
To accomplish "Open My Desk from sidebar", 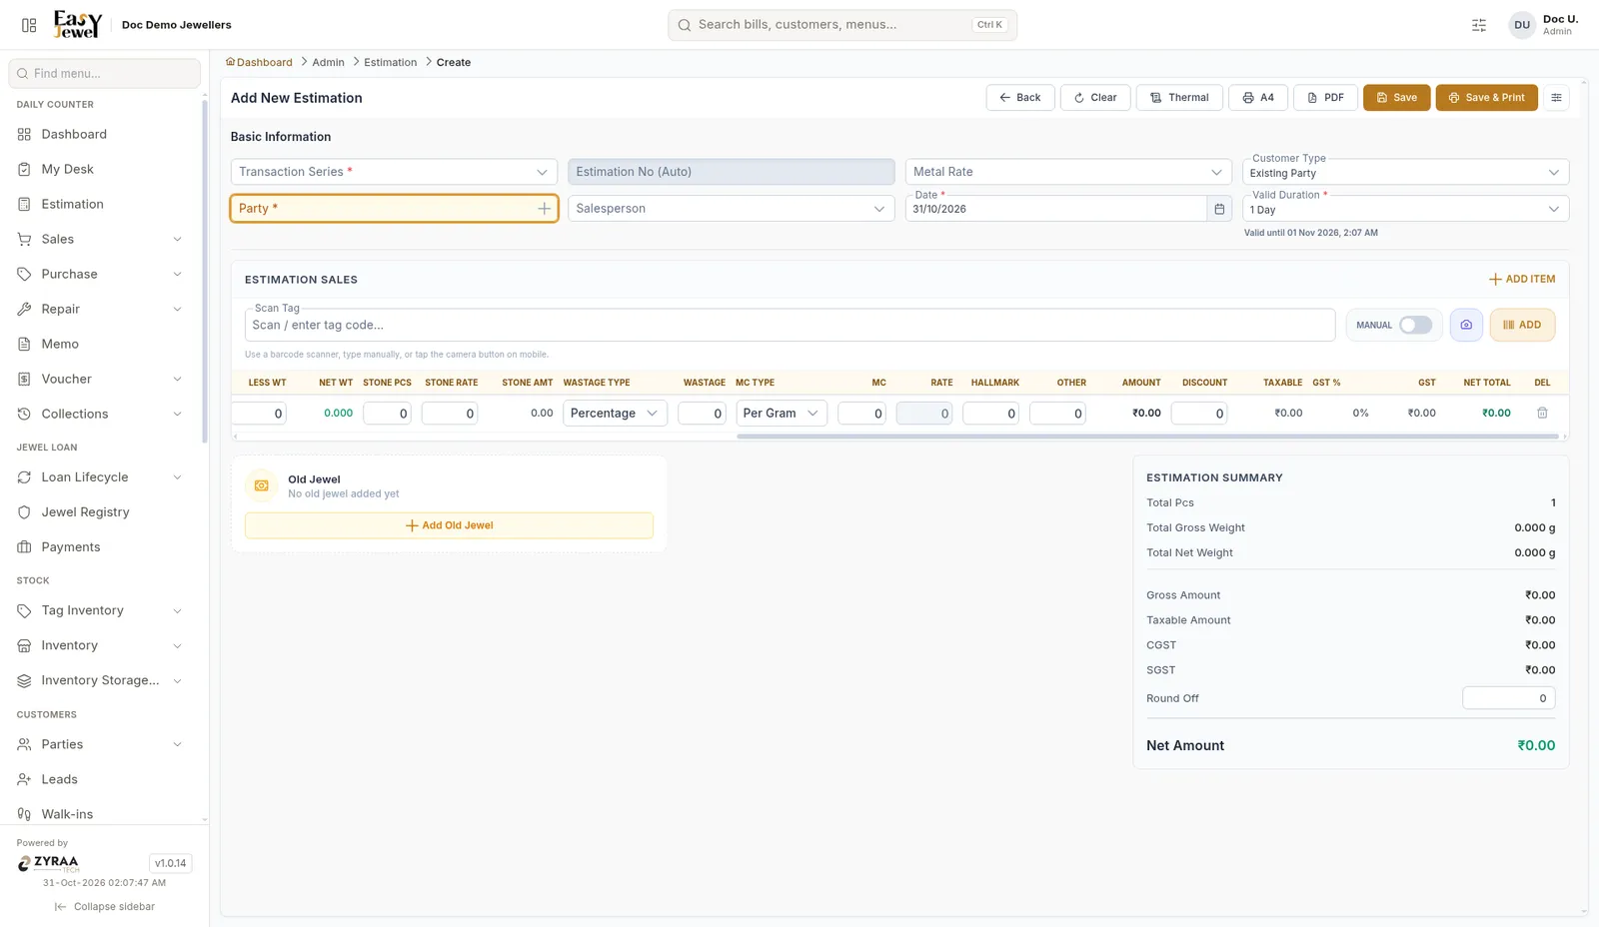I will 104,169.
